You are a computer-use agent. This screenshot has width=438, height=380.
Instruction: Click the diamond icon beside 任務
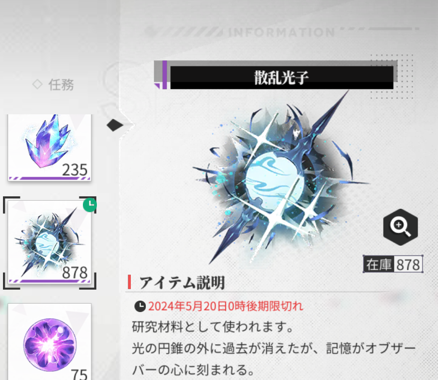pos(37,84)
